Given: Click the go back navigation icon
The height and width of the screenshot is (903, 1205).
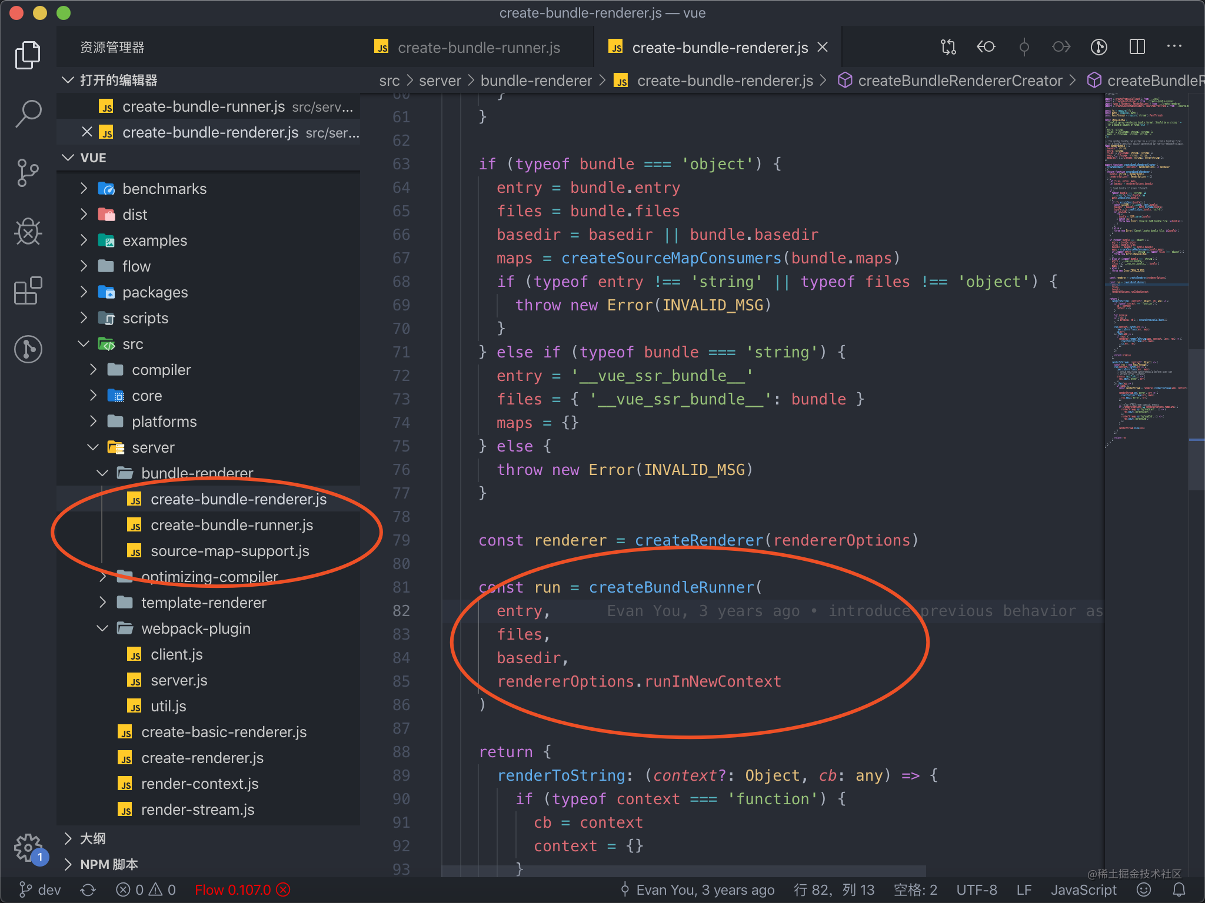Looking at the screenshot, I should click(986, 48).
